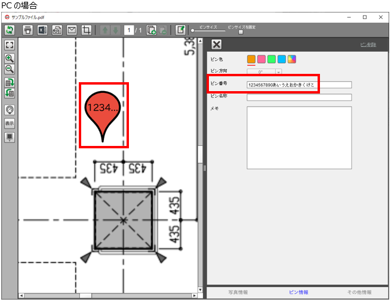This screenshot has height=302, width=391.
Task: Click the green refresh icon in toolbar
Action: tap(10, 30)
